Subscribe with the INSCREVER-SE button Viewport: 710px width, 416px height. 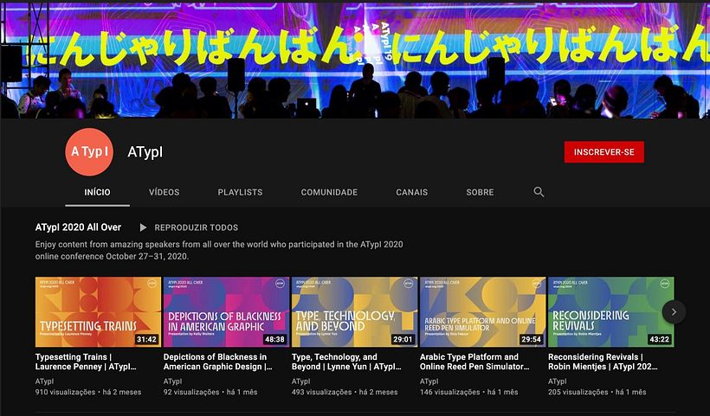coord(604,152)
